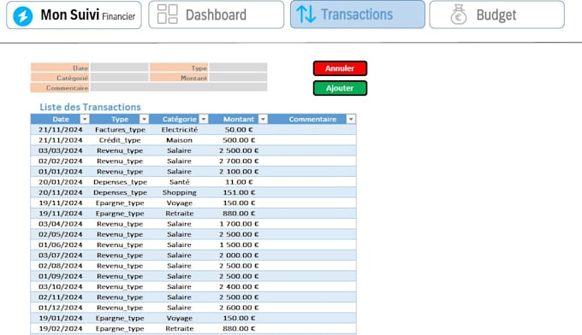
Task: Select the 03/04/2024 date cell
Action: point(61,224)
